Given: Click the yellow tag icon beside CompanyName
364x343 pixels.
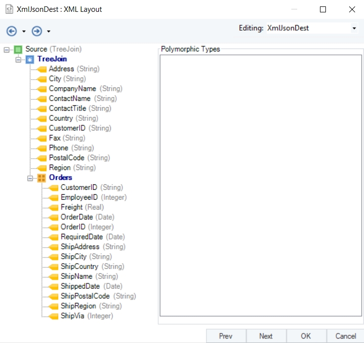Looking at the screenshot, I should tap(42, 89).
